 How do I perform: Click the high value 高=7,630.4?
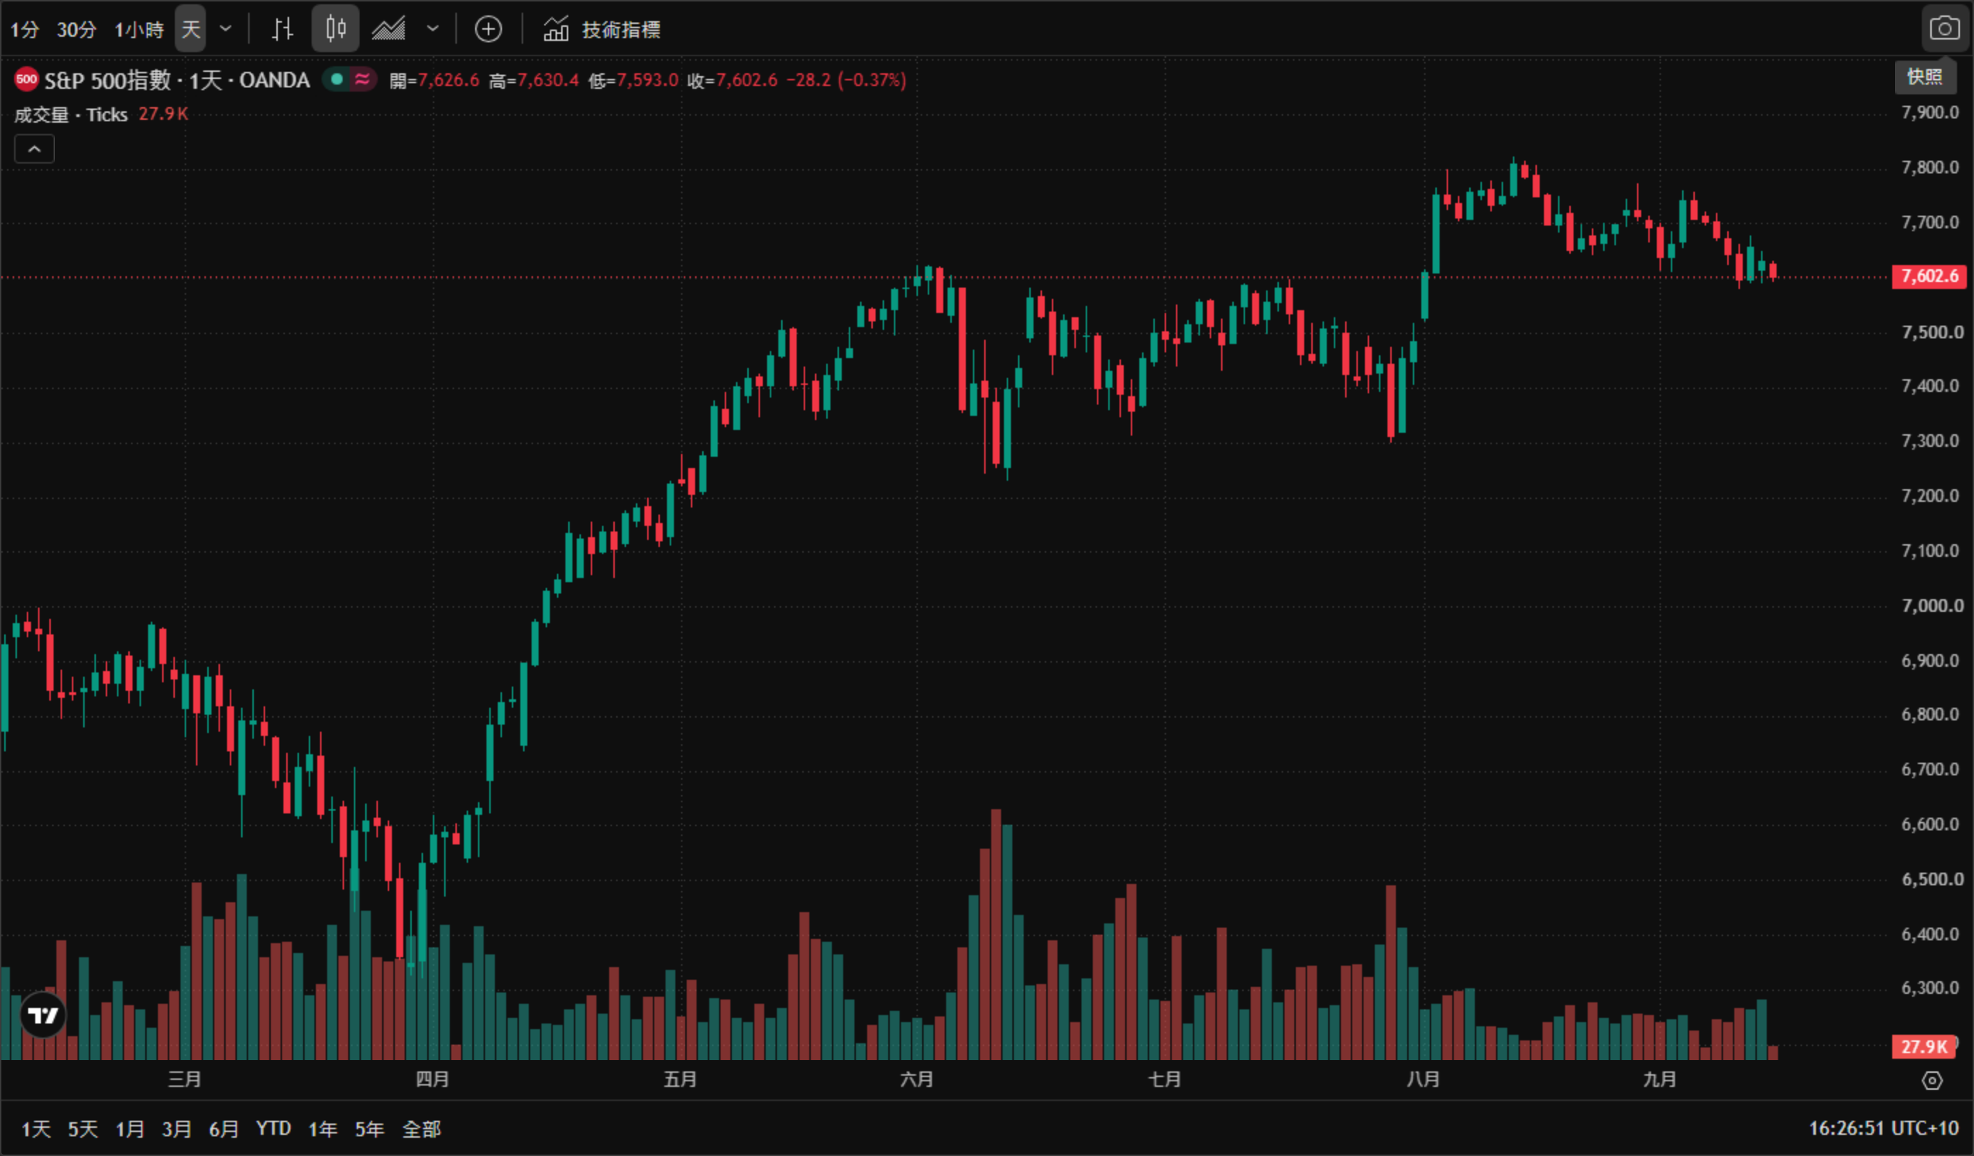click(534, 80)
